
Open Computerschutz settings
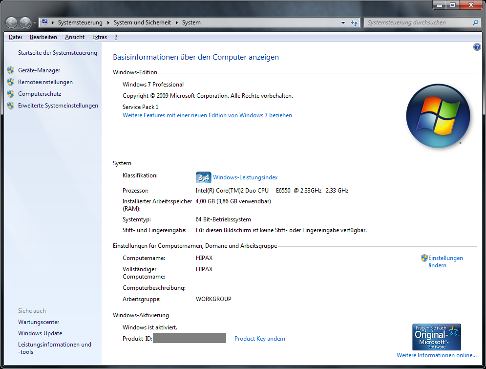pyautogui.click(x=40, y=94)
